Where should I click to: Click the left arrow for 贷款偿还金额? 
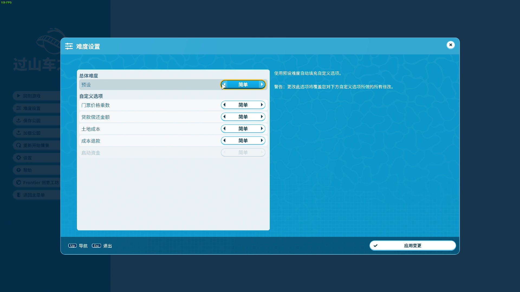pos(224,117)
